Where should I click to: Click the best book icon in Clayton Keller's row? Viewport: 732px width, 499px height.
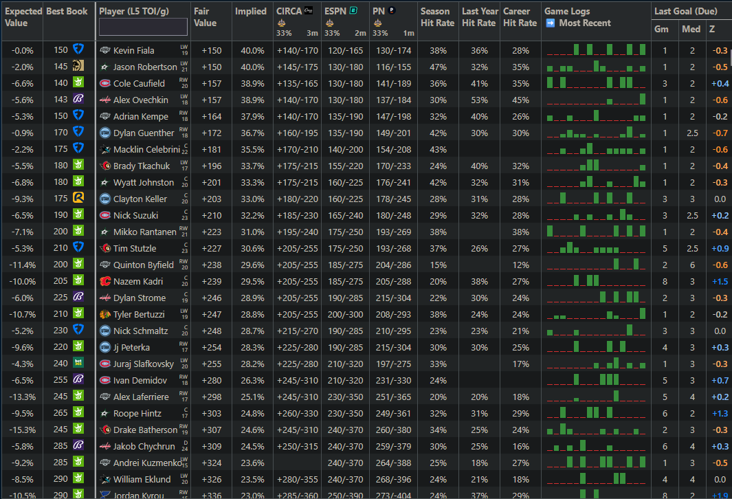78,197
